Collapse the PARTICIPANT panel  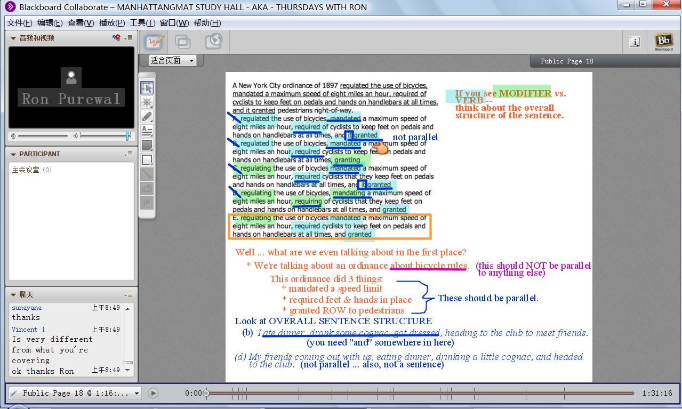click(x=13, y=154)
